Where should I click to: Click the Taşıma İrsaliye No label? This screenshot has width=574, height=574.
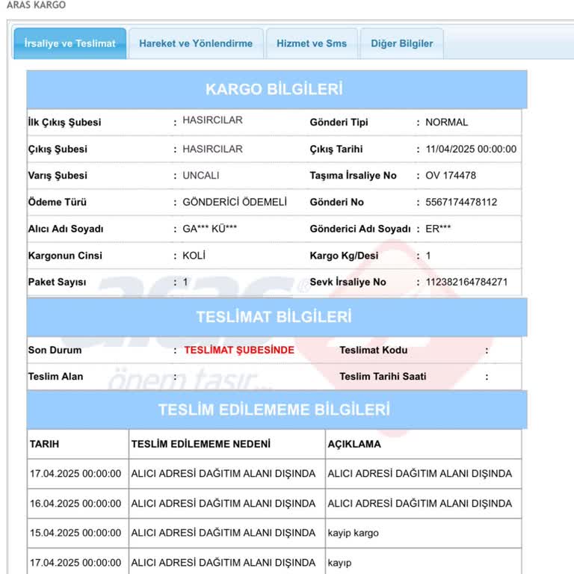click(x=354, y=176)
